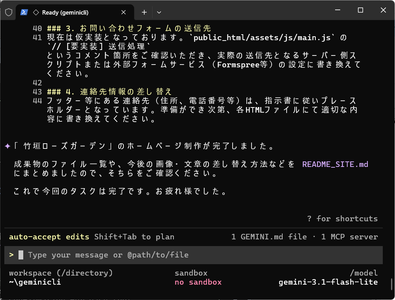Image resolution: width=395 pixels, height=300 pixels.
Task: Click the '~\geminicli' workspace path
Action: [35, 282]
